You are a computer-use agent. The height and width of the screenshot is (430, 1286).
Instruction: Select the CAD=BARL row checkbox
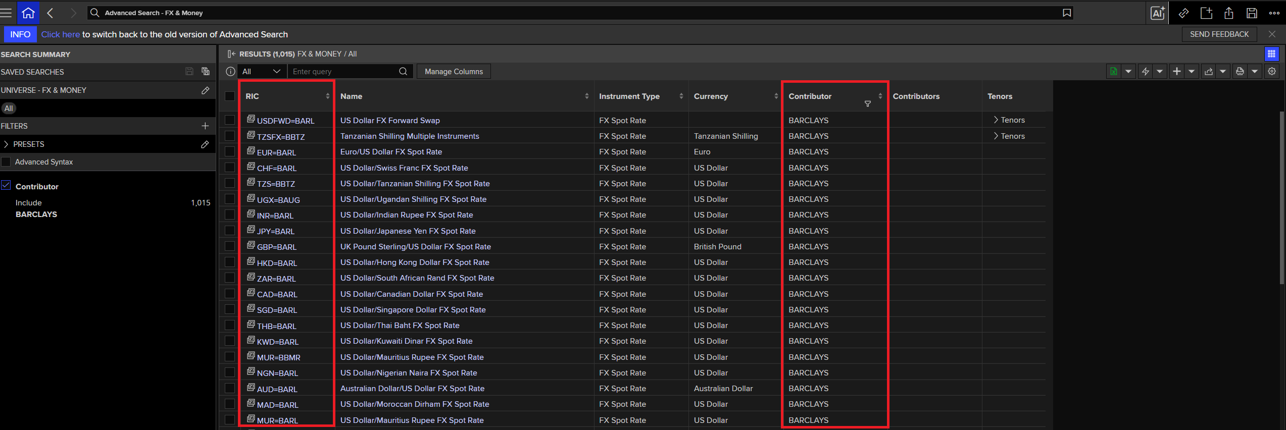[230, 294]
